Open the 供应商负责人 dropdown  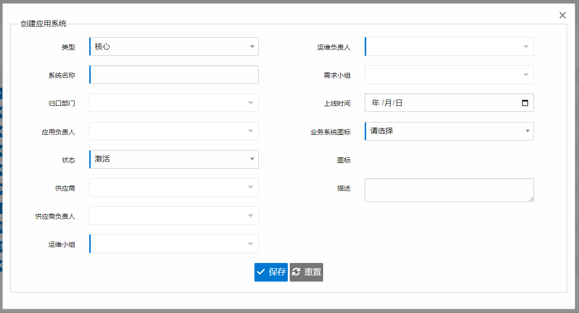174,215
